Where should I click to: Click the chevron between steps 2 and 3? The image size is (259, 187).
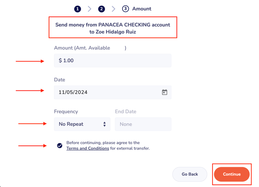click(114, 9)
